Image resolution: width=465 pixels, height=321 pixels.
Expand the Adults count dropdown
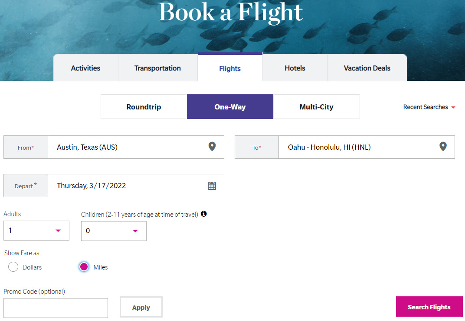pyautogui.click(x=36, y=231)
